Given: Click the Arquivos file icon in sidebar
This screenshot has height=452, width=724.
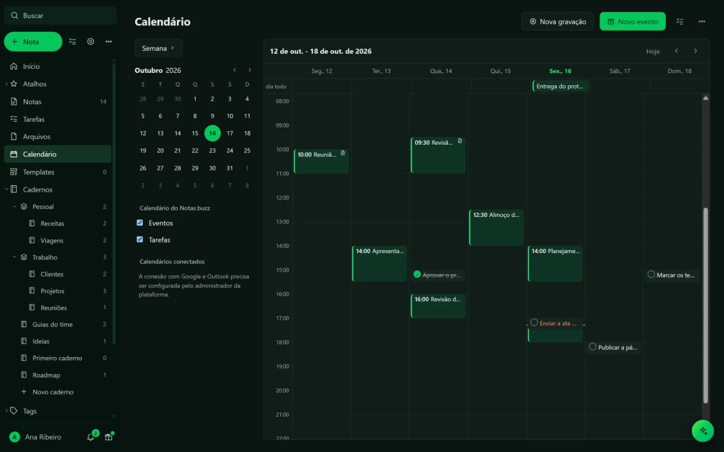Looking at the screenshot, I should point(14,137).
